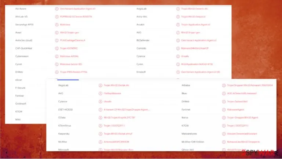
Task: Click the warning icon in the Arcabit row
Action: pyautogui.click(x=178, y=25)
